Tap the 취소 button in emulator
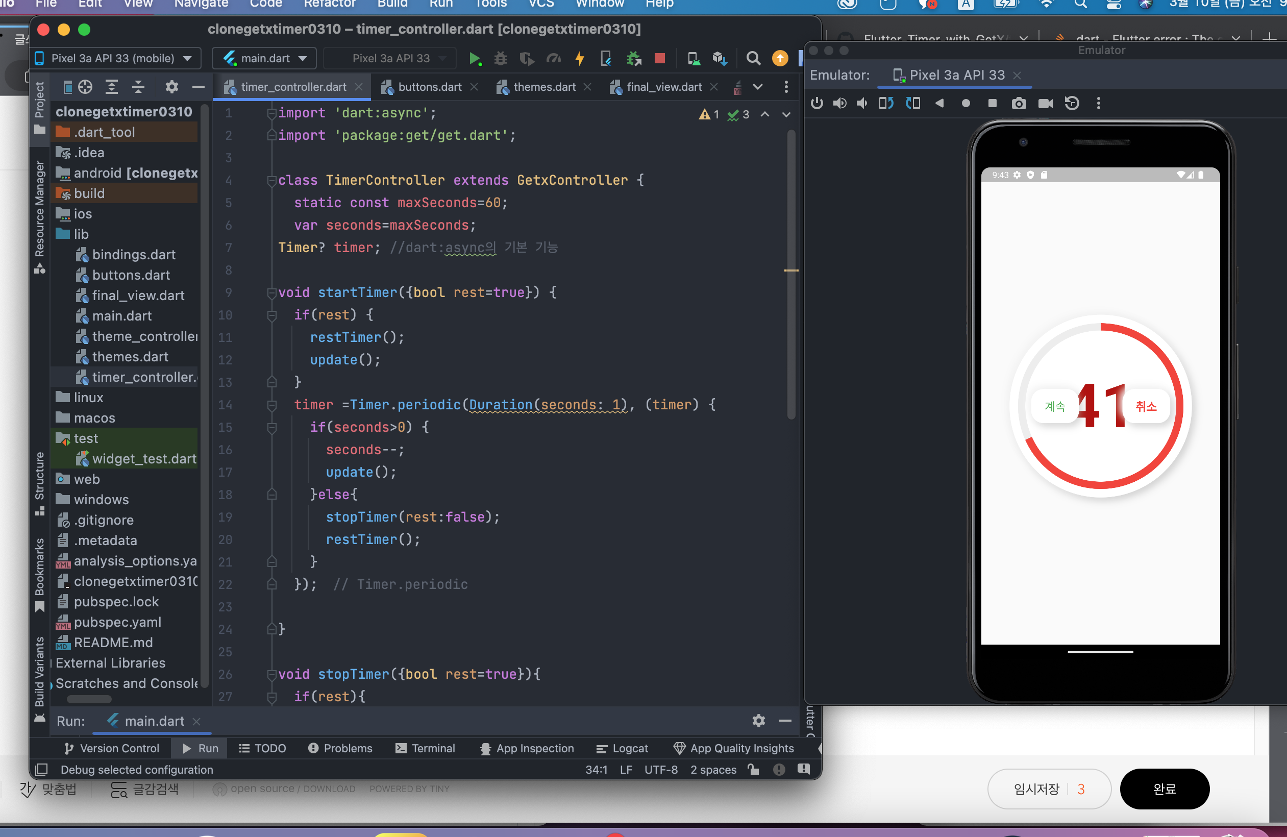1287x837 pixels. coord(1145,406)
